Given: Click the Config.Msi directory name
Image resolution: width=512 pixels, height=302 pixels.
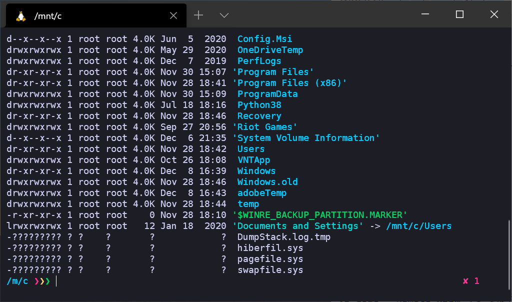Looking at the screenshot, I should point(264,39).
